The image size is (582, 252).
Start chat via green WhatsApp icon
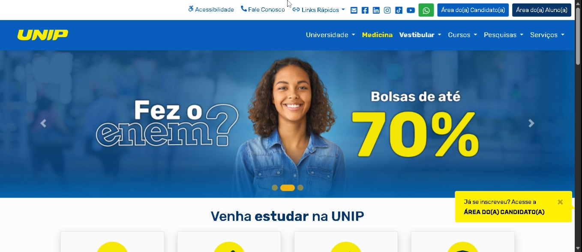click(426, 10)
